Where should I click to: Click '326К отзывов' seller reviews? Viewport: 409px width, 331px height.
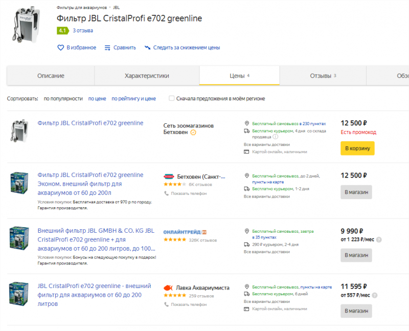click(202, 240)
